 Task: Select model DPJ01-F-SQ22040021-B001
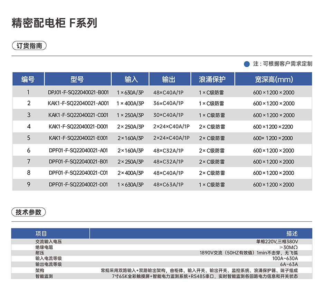click(78, 93)
